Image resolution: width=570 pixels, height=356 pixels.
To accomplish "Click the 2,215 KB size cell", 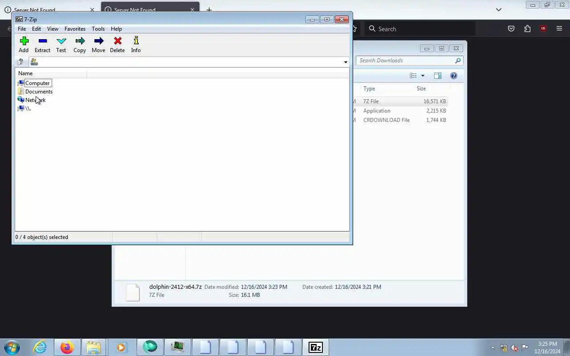I will point(436,111).
